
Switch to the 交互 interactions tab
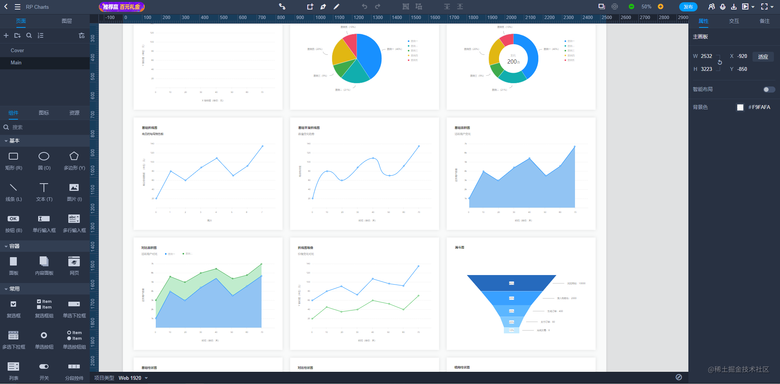[734, 21]
